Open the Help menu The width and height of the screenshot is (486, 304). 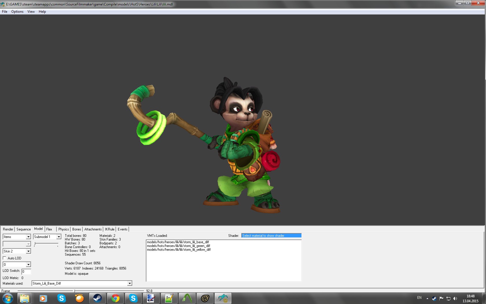[42, 12]
